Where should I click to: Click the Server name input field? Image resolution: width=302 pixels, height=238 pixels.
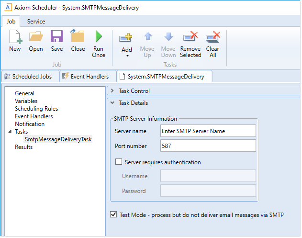point(208,131)
